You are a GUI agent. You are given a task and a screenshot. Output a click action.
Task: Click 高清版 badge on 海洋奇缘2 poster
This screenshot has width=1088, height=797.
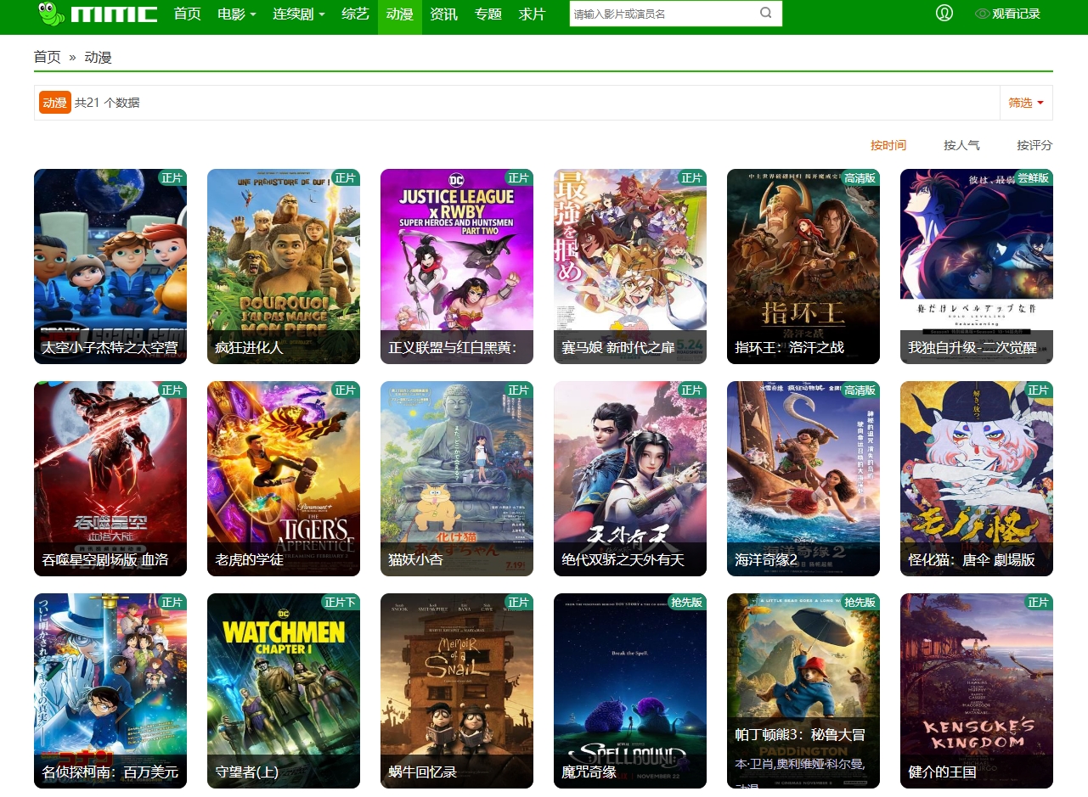click(860, 390)
